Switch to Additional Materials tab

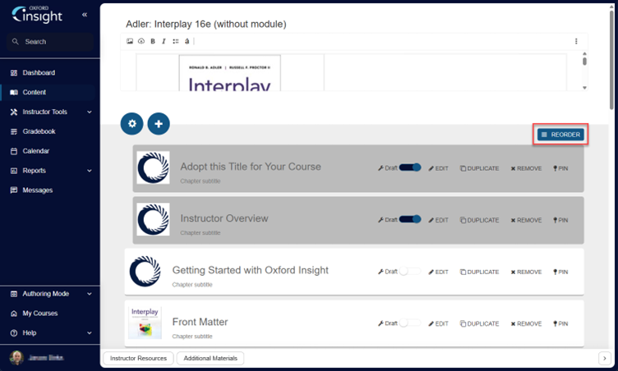pos(210,358)
